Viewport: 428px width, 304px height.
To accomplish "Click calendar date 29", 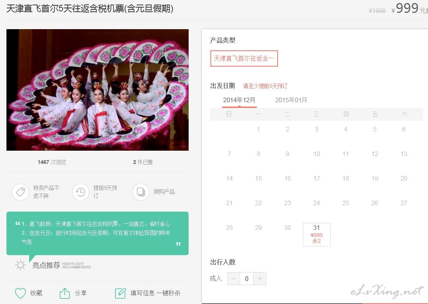I will pos(258,227).
